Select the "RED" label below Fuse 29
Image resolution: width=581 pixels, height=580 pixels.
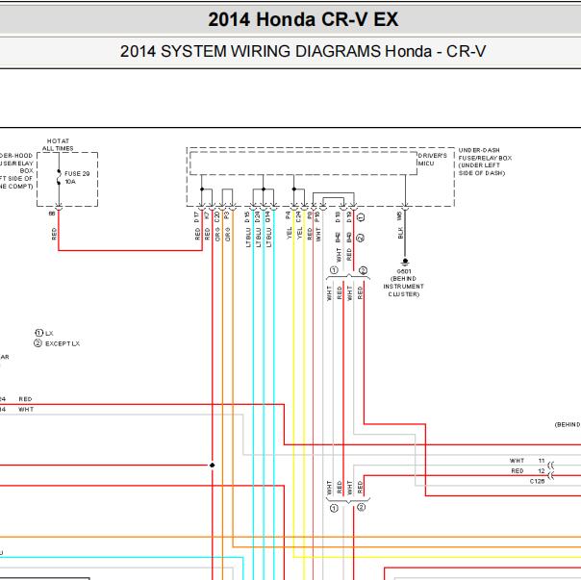pyautogui.click(x=55, y=234)
